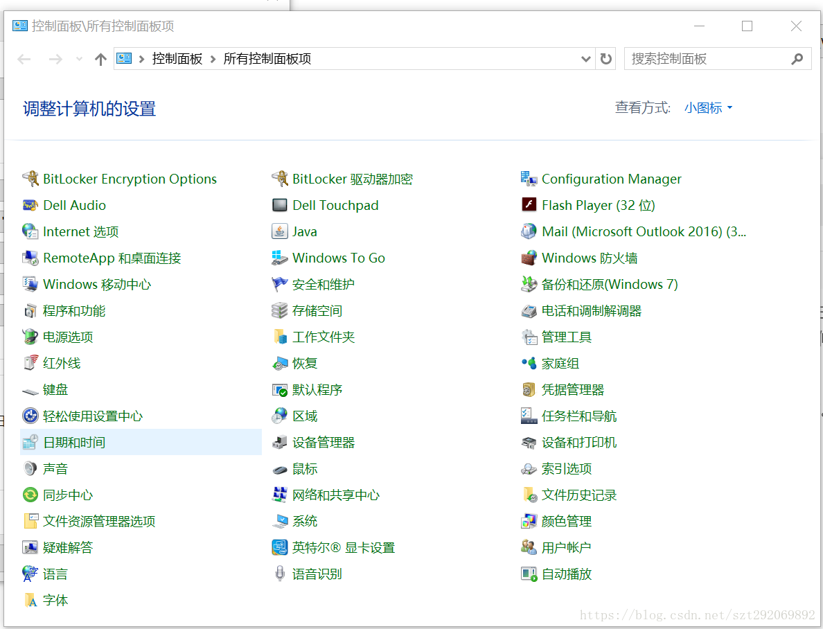This screenshot has height=629, width=823.
Task: Refresh the control panel view
Action: 605,59
